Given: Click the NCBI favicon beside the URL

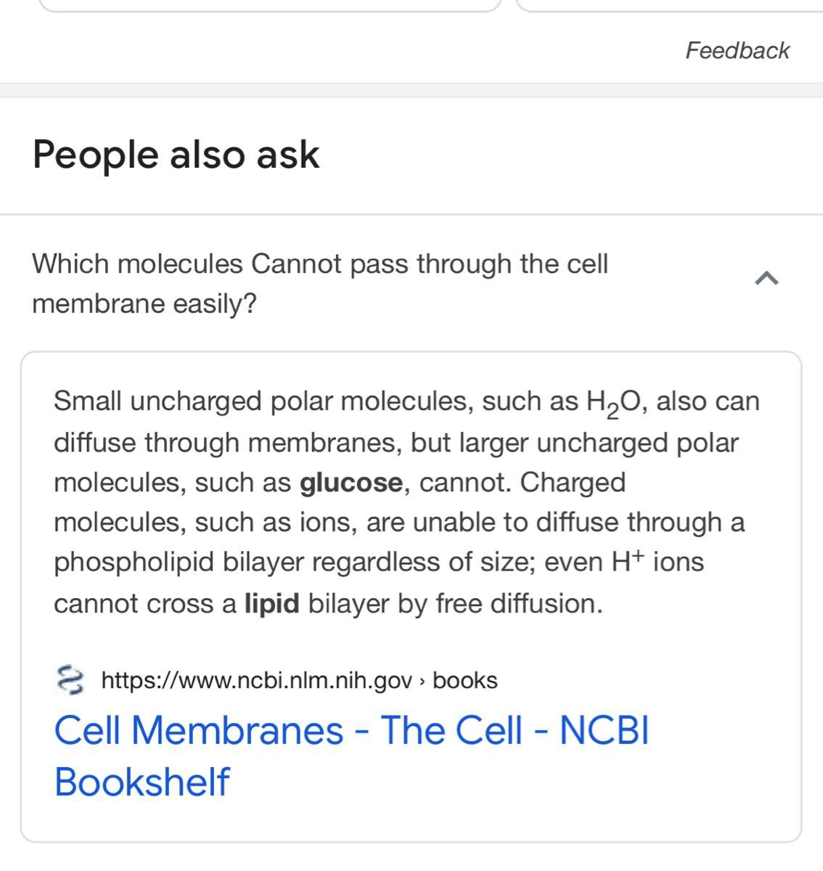Looking at the screenshot, I should tap(69, 680).
